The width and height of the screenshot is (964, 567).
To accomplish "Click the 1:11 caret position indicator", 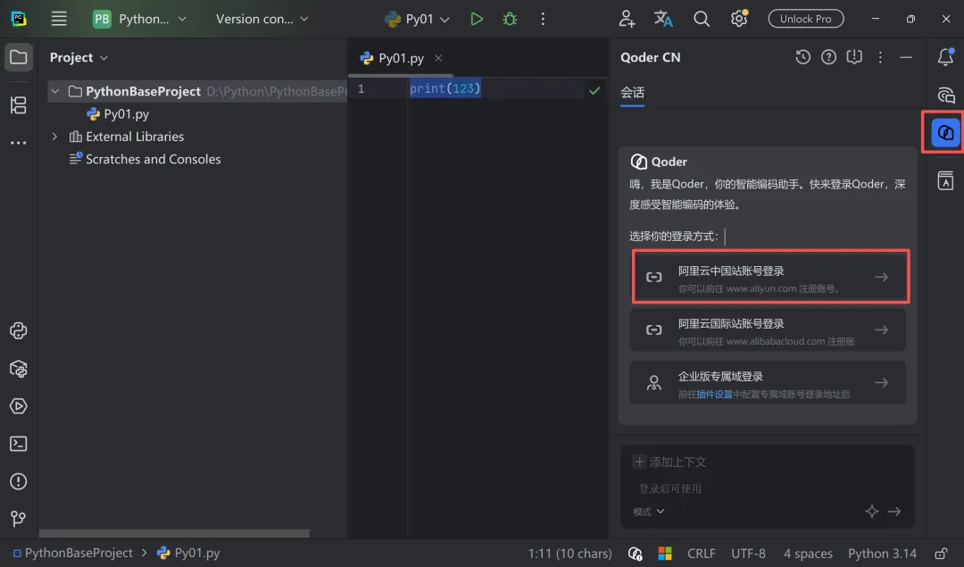I will pos(569,554).
